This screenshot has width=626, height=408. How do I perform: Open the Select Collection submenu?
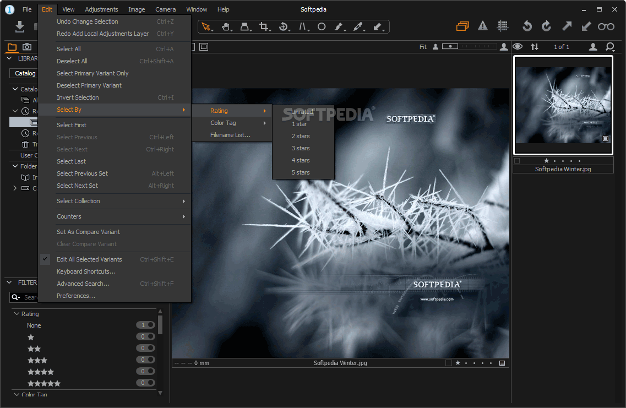pyautogui.click(x=114, y=201)
